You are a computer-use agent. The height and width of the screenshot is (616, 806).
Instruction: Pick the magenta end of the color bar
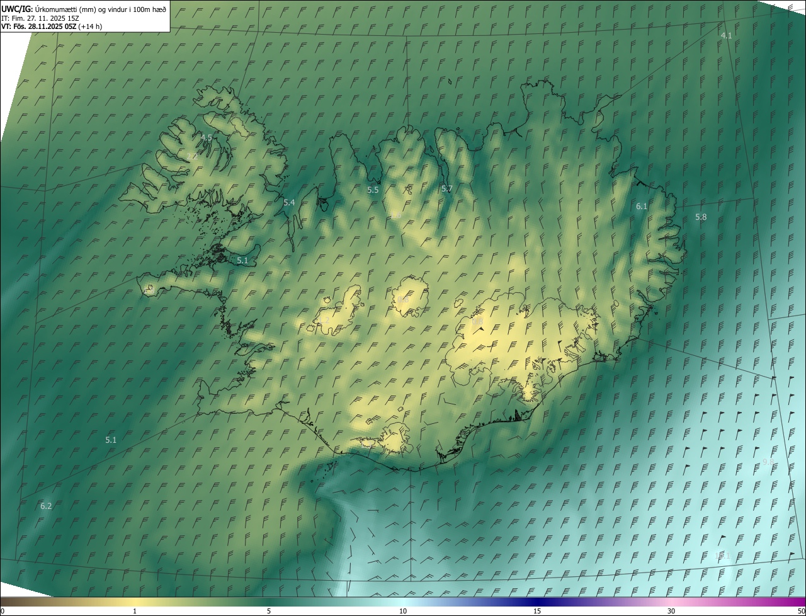(797, 602)
